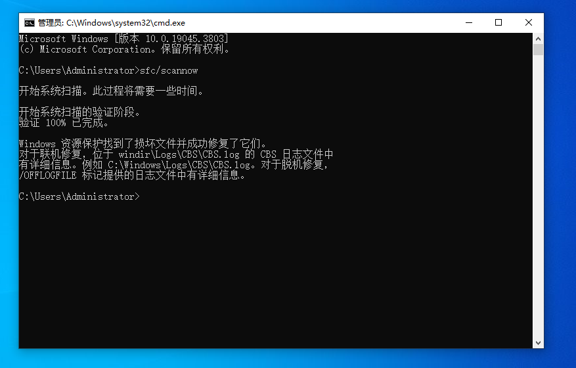Click the /OFFLOGFILE text in the output
Screen dimensions: 576x368
(x=48, y=175)
